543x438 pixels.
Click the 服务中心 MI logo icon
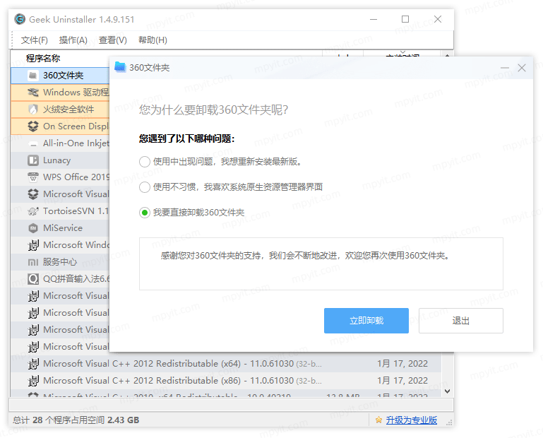(x=33, y=262)
